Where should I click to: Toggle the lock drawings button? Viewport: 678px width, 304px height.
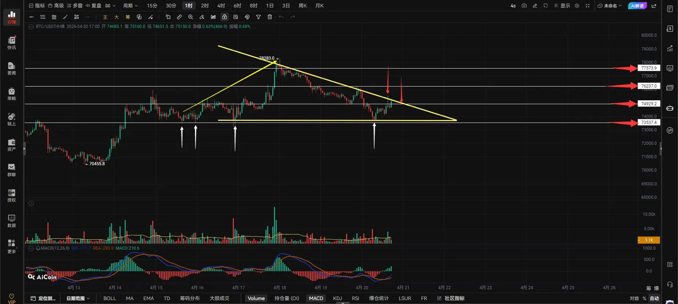[x=224, y=17]
